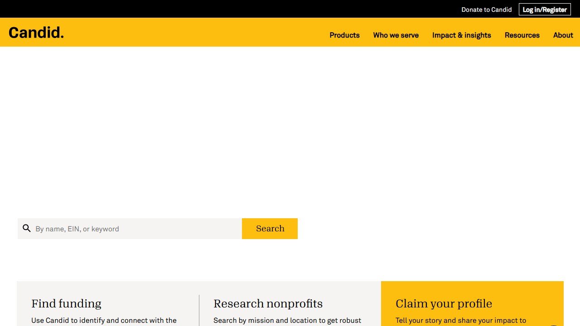The width and height of the screenshot is (580, 326).
Task: Click the magnifying glass search icon
Action: (x=27, y=228)
